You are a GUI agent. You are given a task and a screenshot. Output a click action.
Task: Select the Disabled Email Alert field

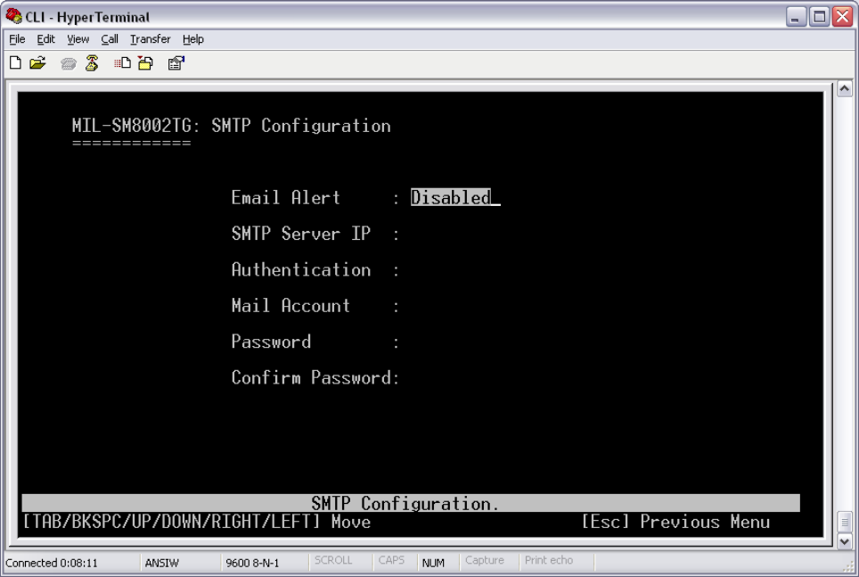451,197
